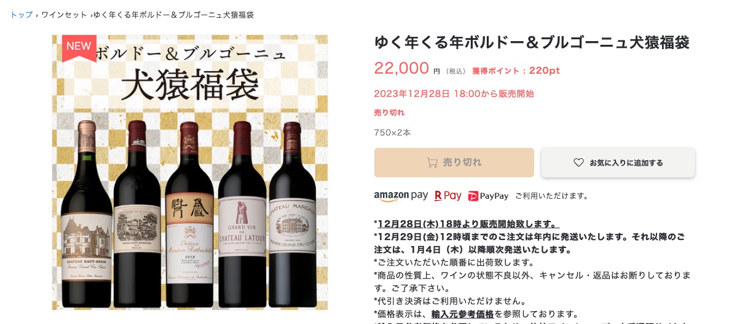Click the heart icon for favorites
This screenshot has width=745, height=324.
click(578, 163)
